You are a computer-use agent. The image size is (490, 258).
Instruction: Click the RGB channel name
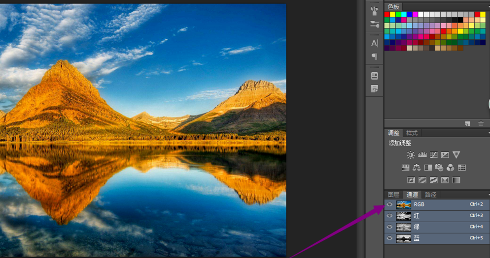pyautogui.click(x=419, y=204)
